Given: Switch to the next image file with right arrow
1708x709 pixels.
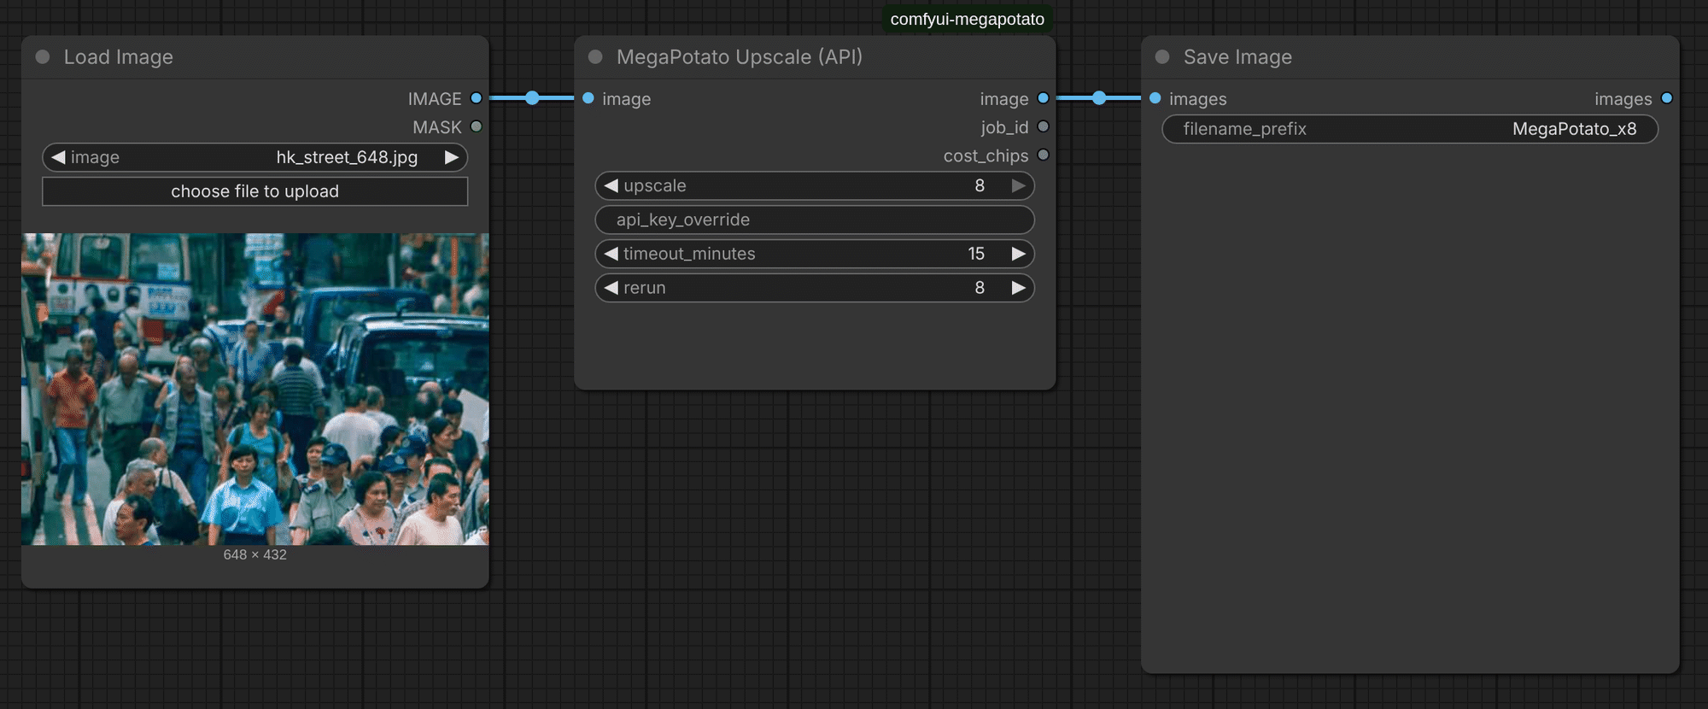Looking at the screenshot, I should point(452,157).
